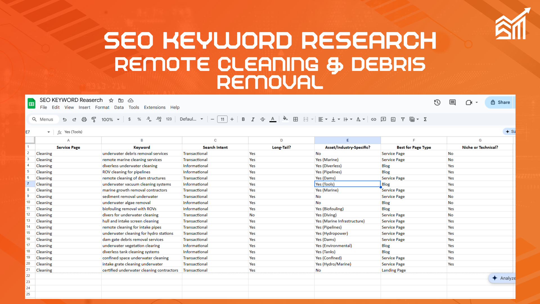Expand Merge cells dropdown arrow
The width and height of the screenshot is (540, 304).
pyautogui.click(x=312, y=119)
